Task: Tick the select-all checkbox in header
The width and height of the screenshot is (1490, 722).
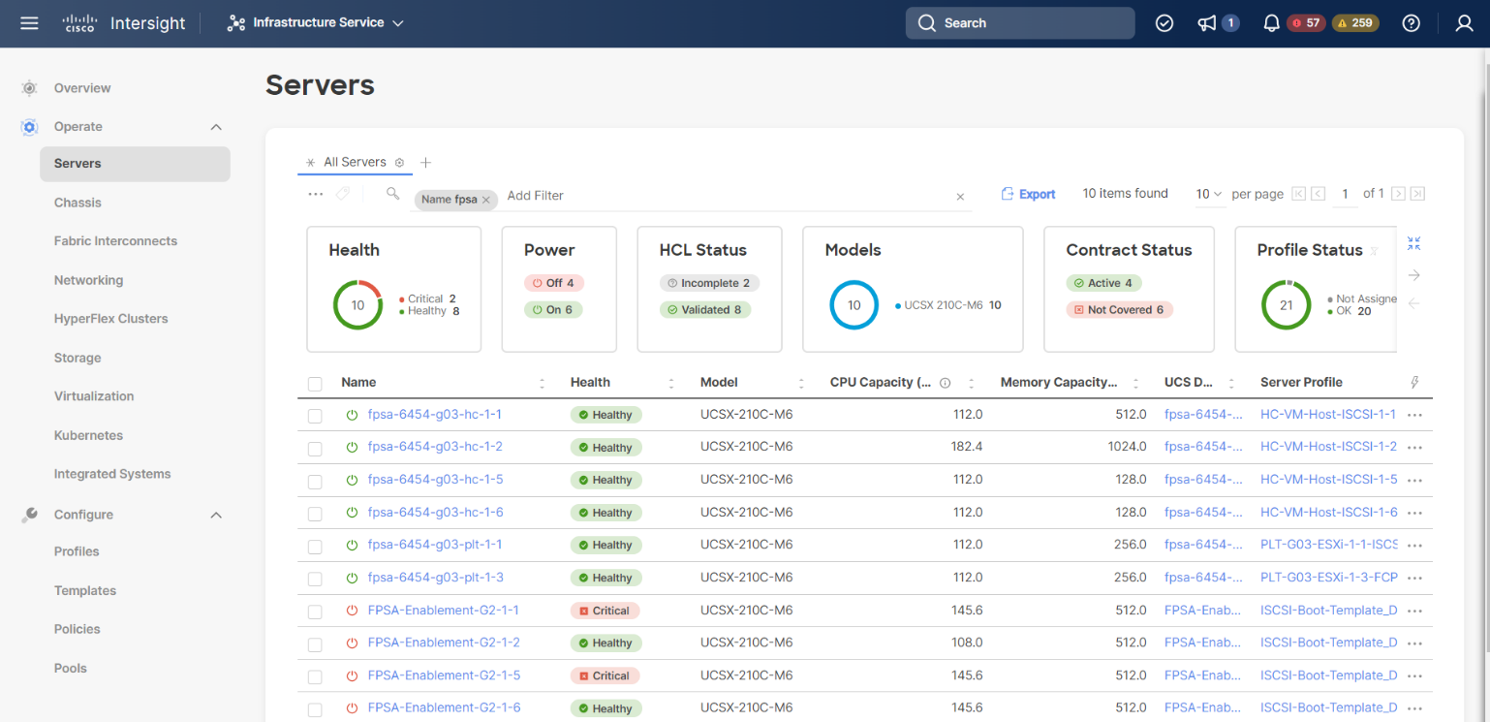Action: click(x=315, y=384)
